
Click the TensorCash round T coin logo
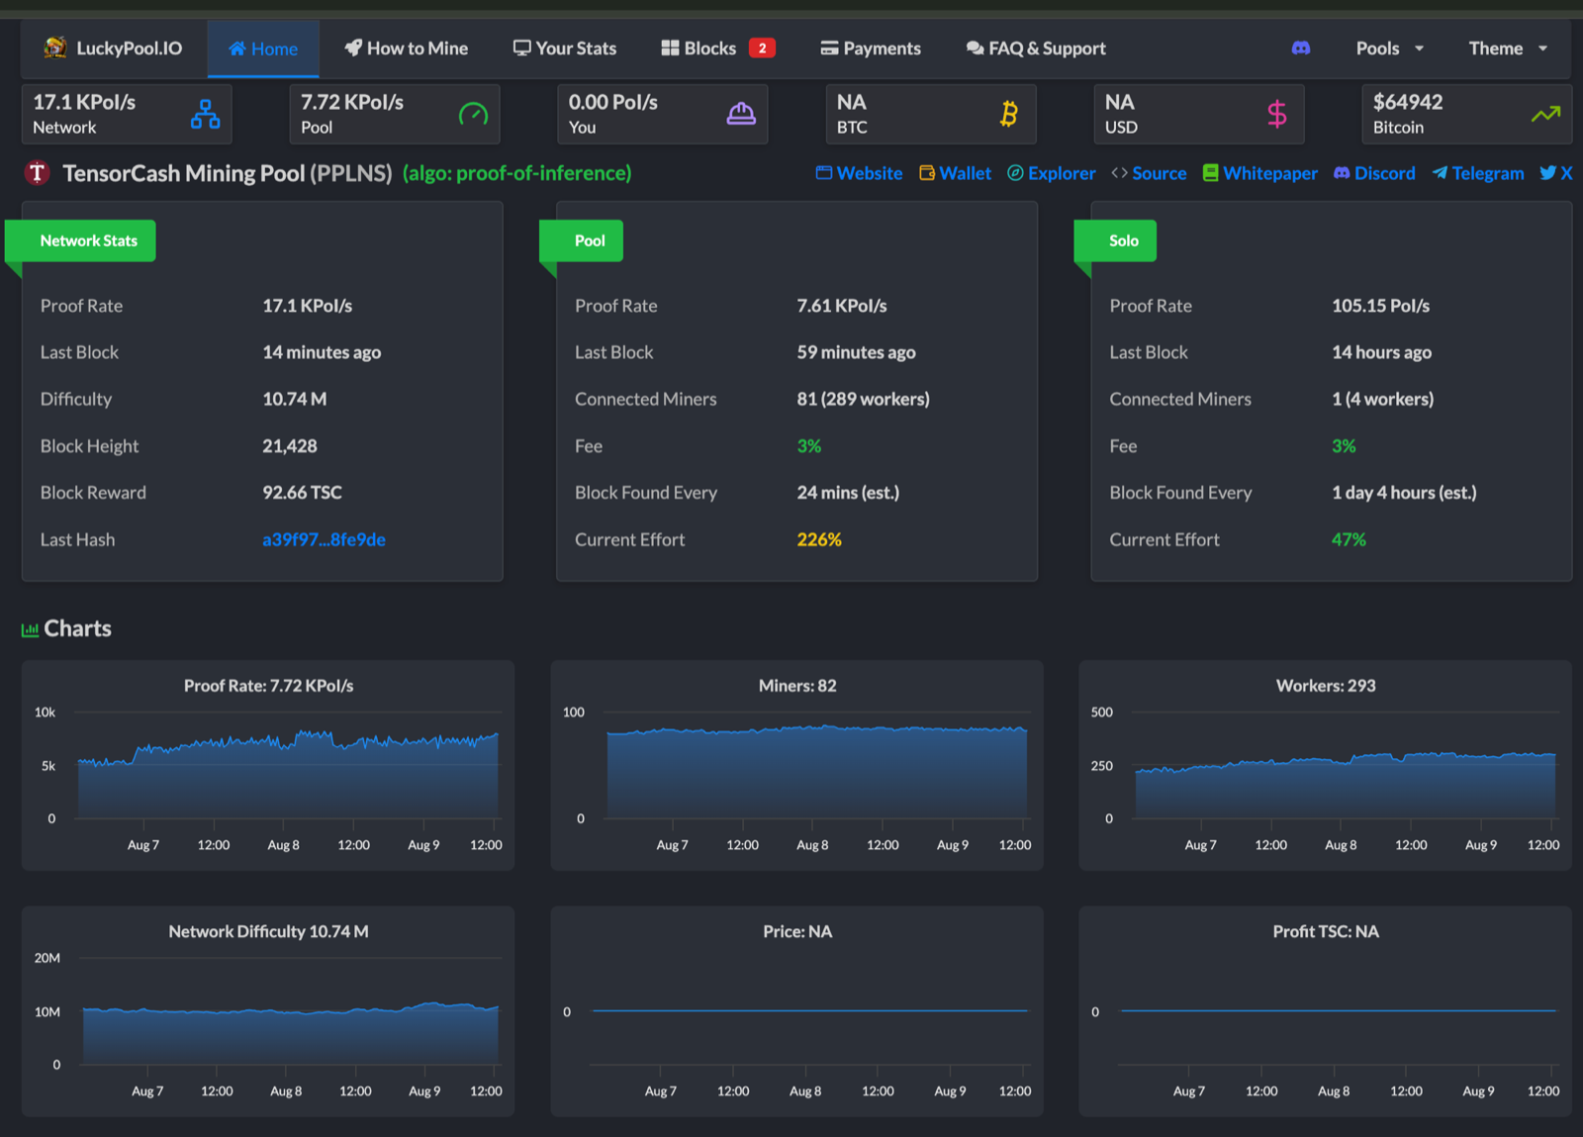(37, 173)
